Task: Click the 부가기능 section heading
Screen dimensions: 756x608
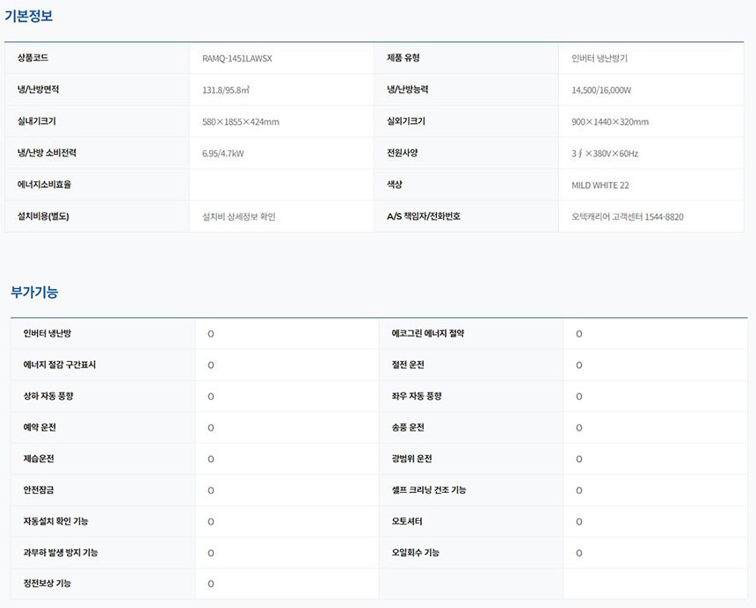Action: (34, 292)
